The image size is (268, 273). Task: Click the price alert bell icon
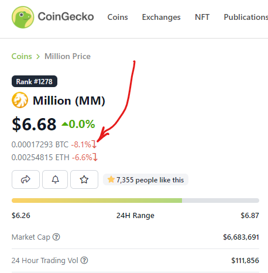55,179
